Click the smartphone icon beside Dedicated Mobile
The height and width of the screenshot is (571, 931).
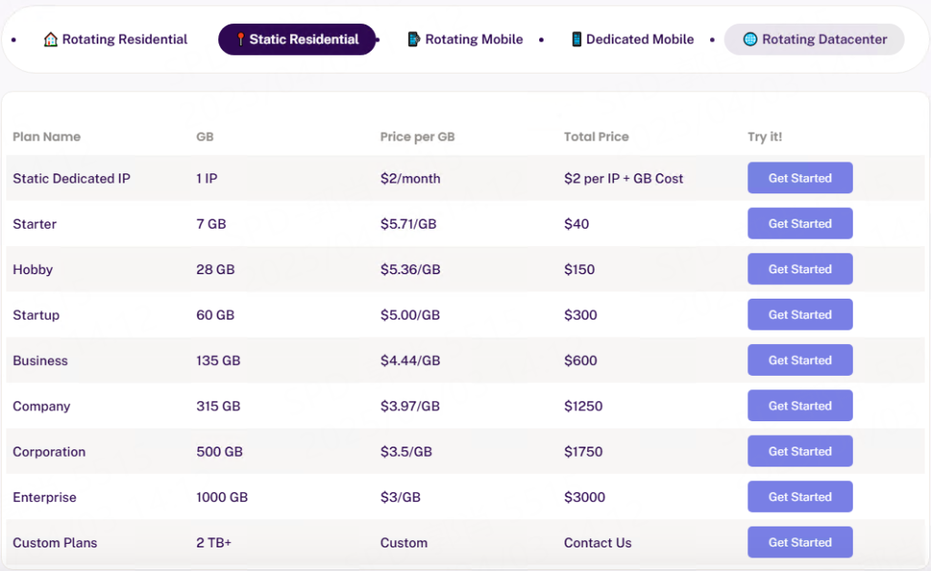click(x=576, y=40)
